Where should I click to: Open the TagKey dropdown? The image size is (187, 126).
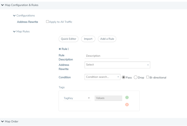pyautogui.click(x=77, y=98)
